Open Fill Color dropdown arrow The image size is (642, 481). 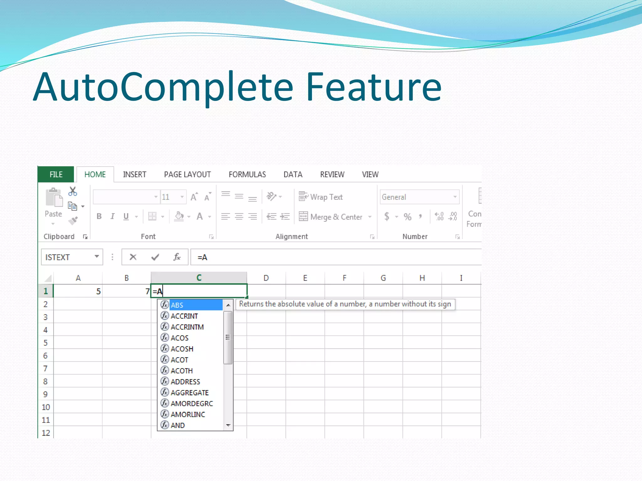click(189, 217)
